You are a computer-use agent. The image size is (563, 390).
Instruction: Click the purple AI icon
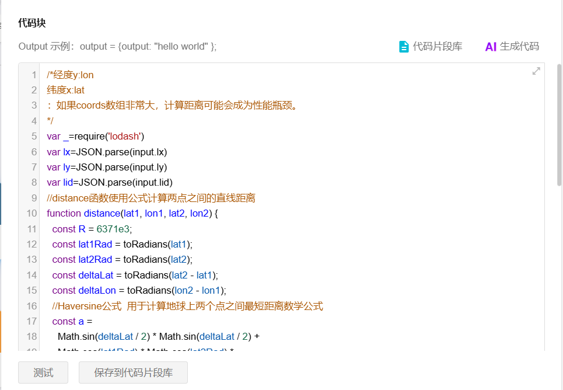(x=491, y=47)
